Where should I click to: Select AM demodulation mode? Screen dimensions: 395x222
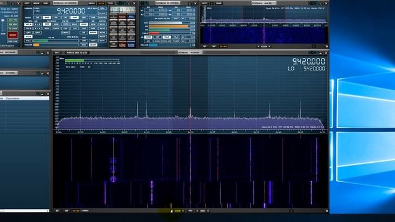click(x=38, y=18)
